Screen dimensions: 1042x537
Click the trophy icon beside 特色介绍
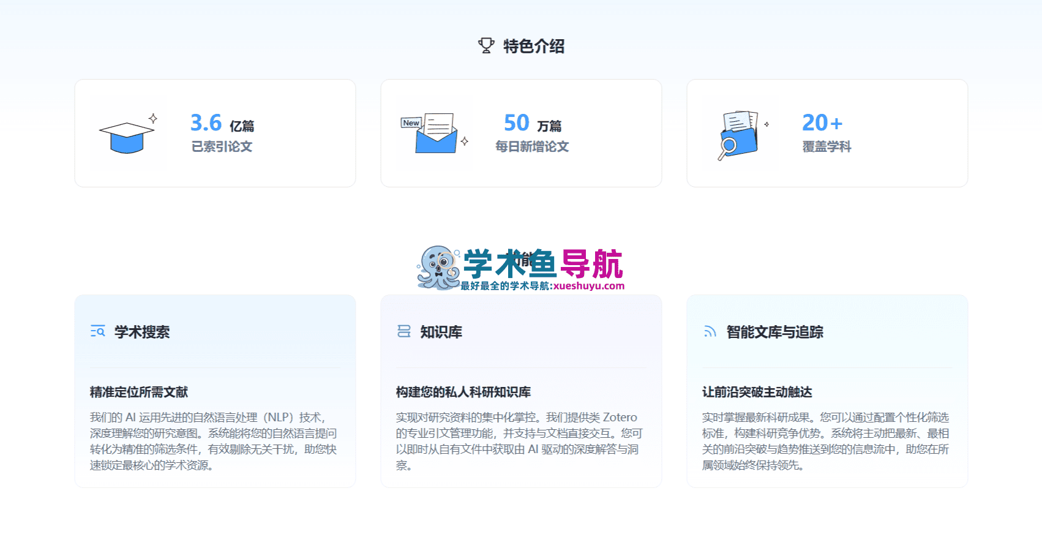[x=486, y=46]
